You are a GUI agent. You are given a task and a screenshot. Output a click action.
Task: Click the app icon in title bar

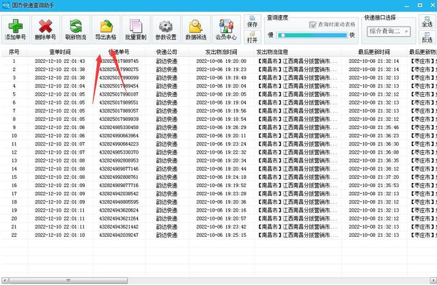coord(5,5)
